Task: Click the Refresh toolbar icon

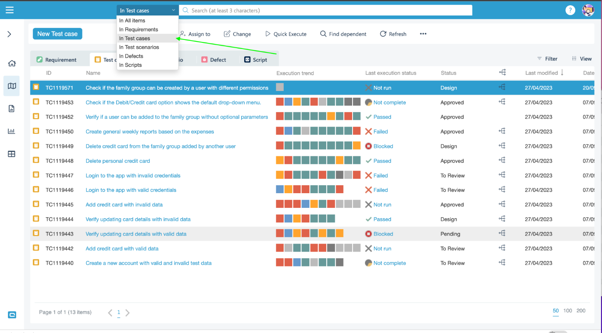Action: coord(383,34)
